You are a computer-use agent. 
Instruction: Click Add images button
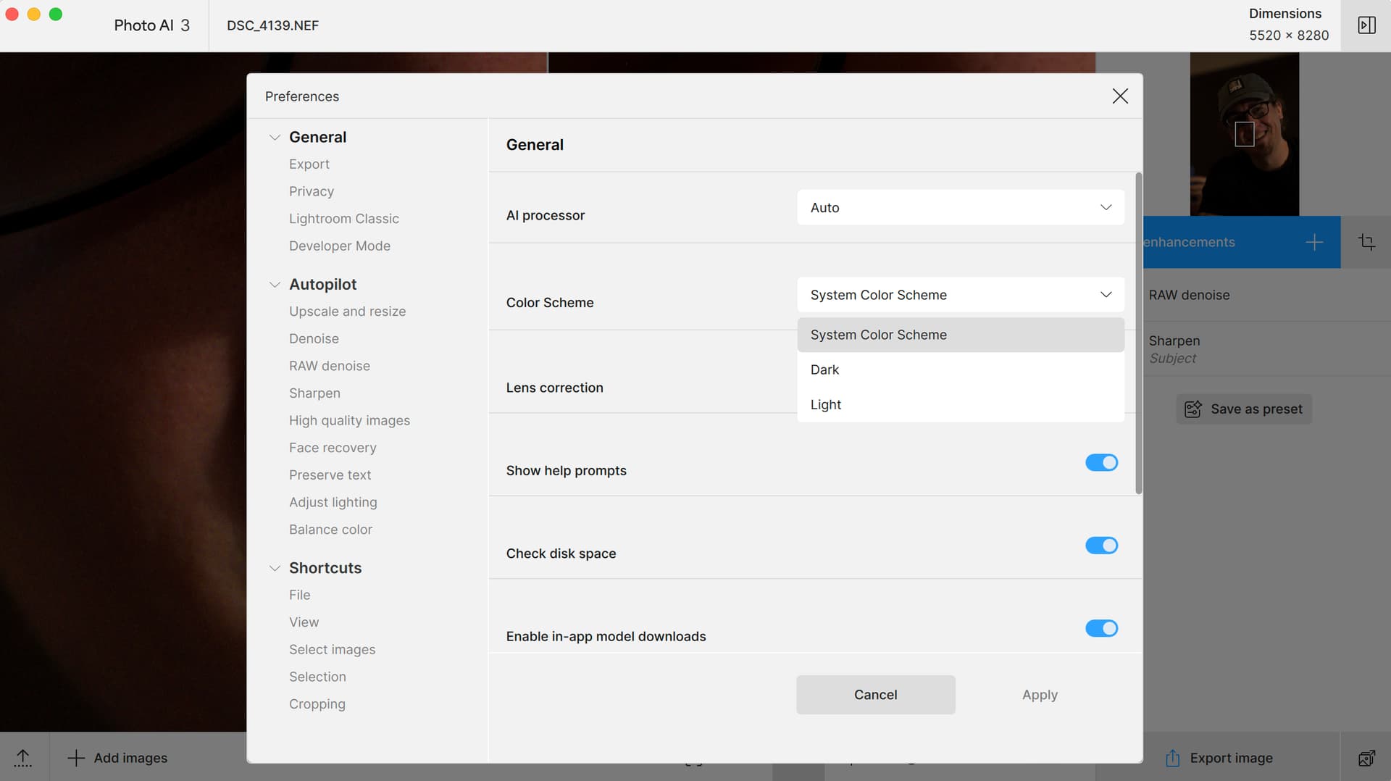[117, 758]
